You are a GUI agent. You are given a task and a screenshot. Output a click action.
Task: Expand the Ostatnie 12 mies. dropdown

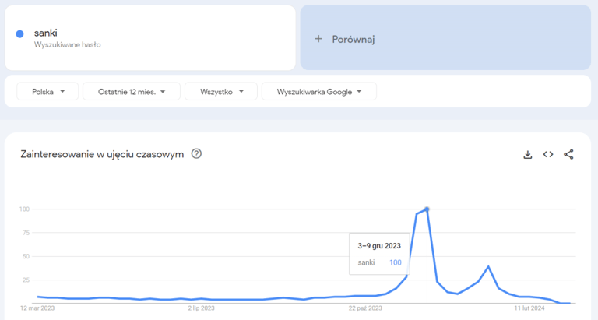click(x=131, y=92)
